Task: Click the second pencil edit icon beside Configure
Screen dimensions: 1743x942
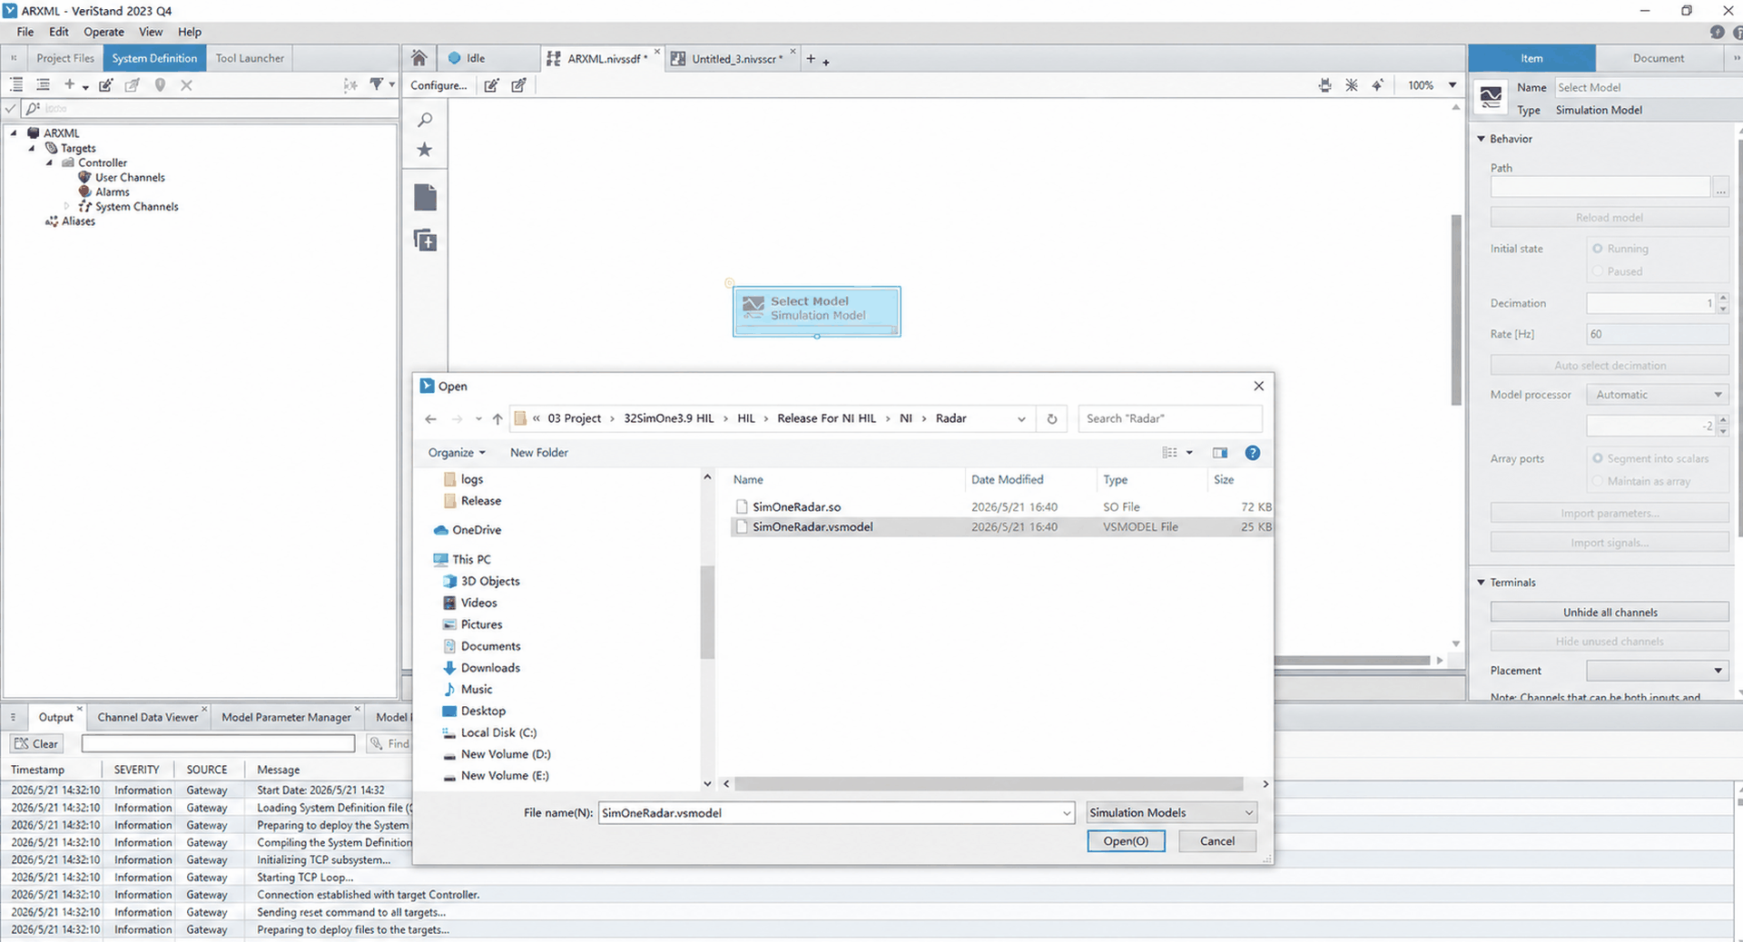Action: [518, 85]
